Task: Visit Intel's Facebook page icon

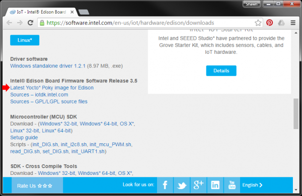Action: pos(165,185)
